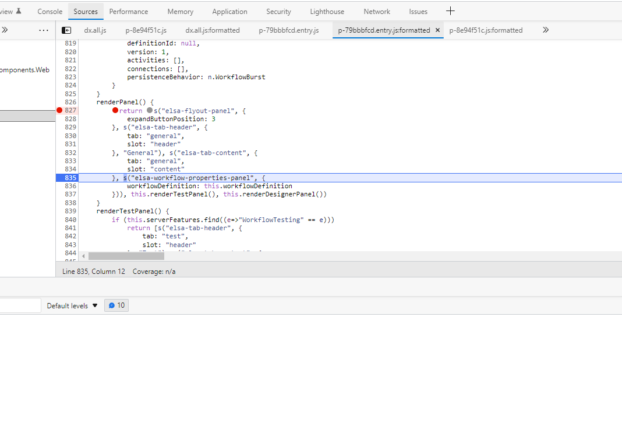
Task: Click the blue console messages badge showing 10
Action: pos(116,305)
